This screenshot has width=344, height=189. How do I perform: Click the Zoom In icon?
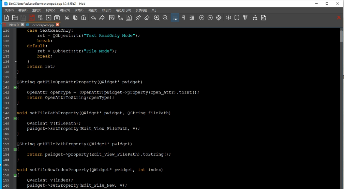pyautogui.click(x=156, y=18)
